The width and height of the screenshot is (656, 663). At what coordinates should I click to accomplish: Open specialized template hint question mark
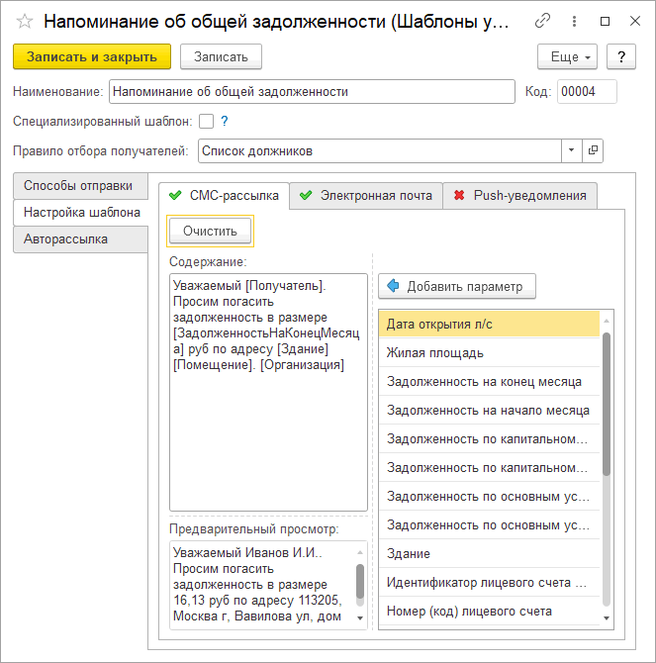[225, 122]
